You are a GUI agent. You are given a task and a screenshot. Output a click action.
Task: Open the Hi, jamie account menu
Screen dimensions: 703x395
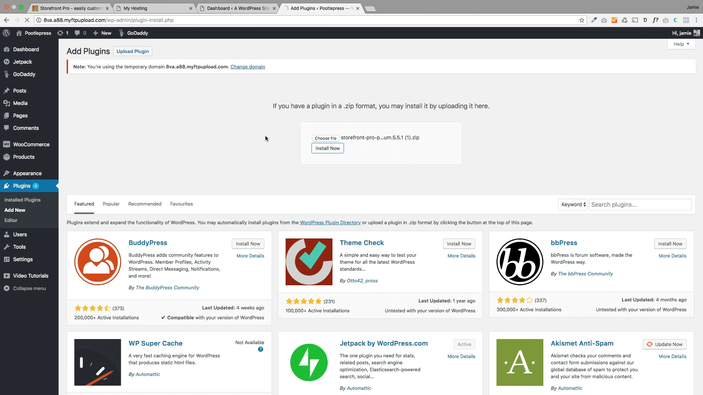(x=686, y=33)
